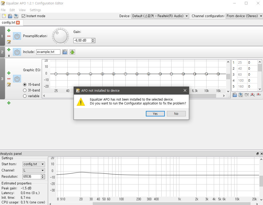
Task: Import Graphic EQ values from file
Action: point(235,95)
